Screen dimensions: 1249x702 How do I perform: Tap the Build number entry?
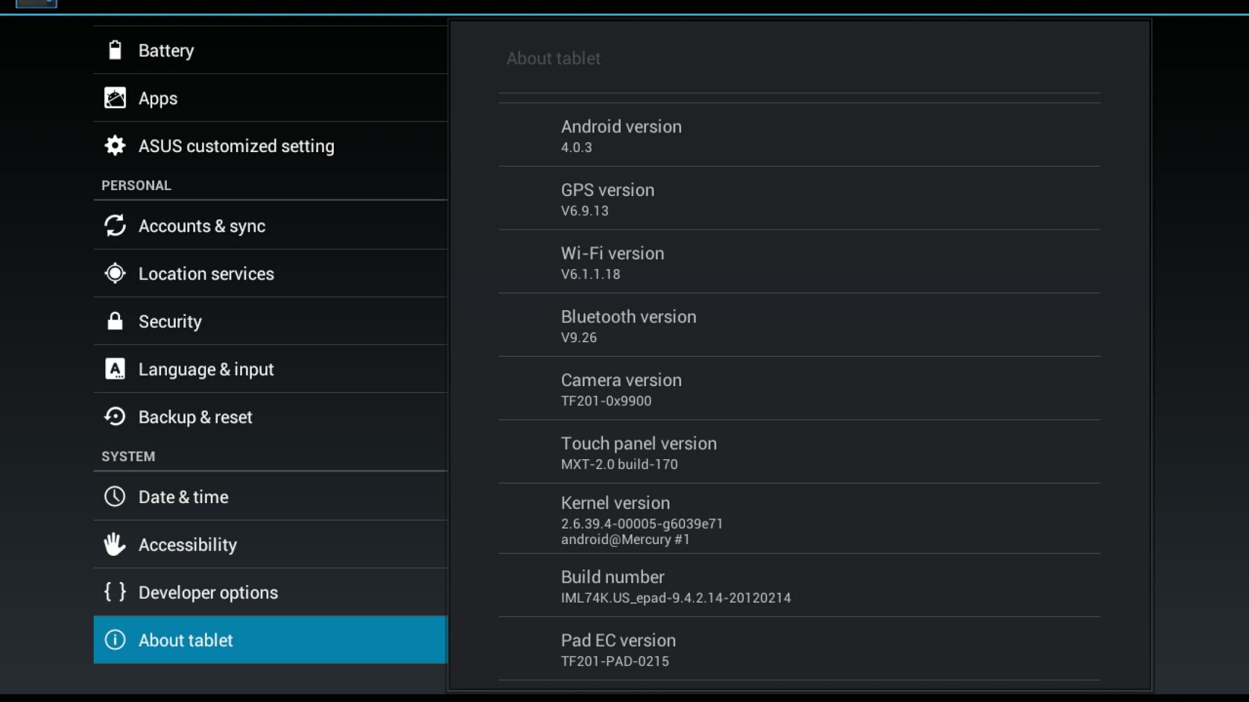point(799,586)
